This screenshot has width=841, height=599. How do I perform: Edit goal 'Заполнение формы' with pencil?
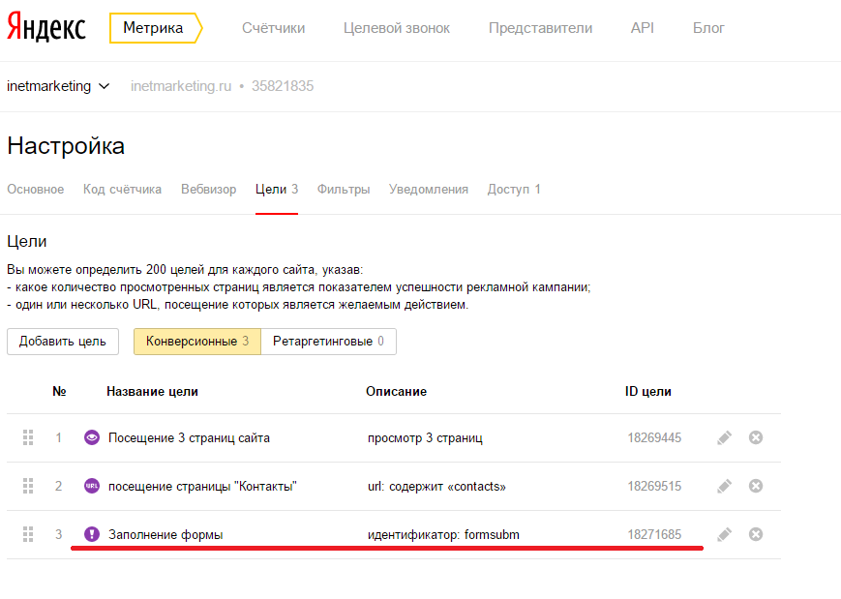tap(724, 535)
